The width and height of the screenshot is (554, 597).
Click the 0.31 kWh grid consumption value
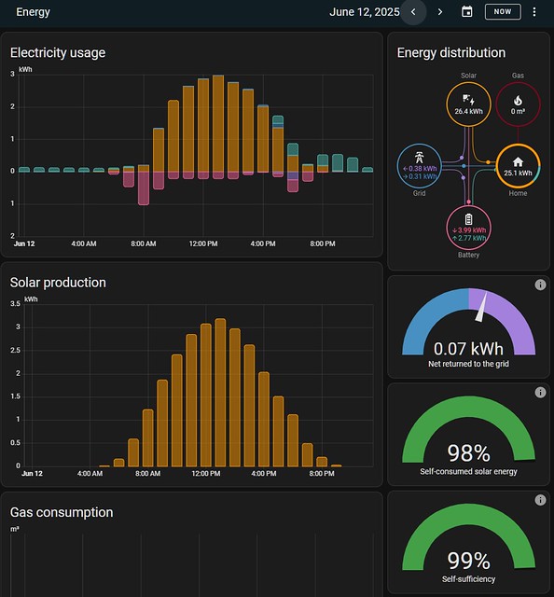tap(420, 176)
